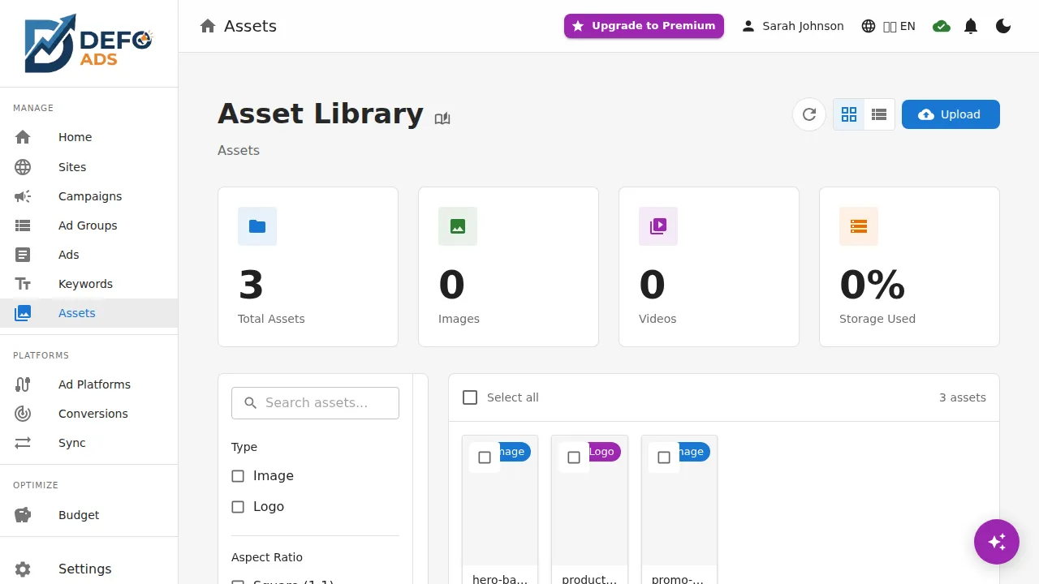Click the Aspect Ratio filter heading
The image size is (1039, 584).
click(x=267, y=557)
